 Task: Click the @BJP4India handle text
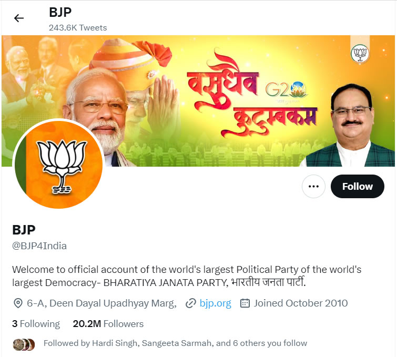39,246
